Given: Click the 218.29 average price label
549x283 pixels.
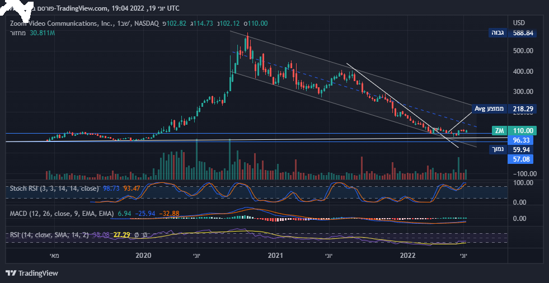Looking at the screenshot, I should pyautogui.click(x=523, y=109).
